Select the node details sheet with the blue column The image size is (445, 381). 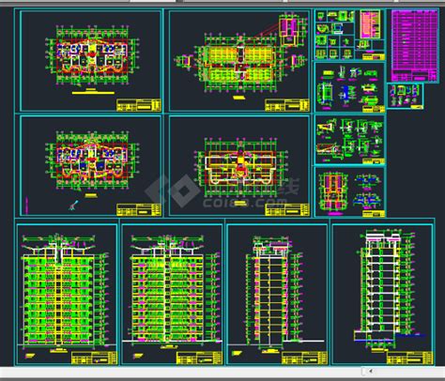(x=350, y=87)
